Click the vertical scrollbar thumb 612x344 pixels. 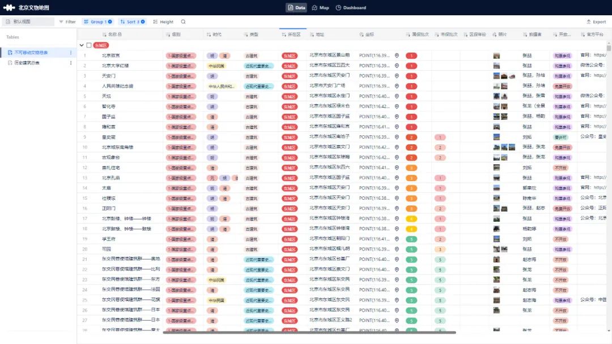tap(609, 48)
